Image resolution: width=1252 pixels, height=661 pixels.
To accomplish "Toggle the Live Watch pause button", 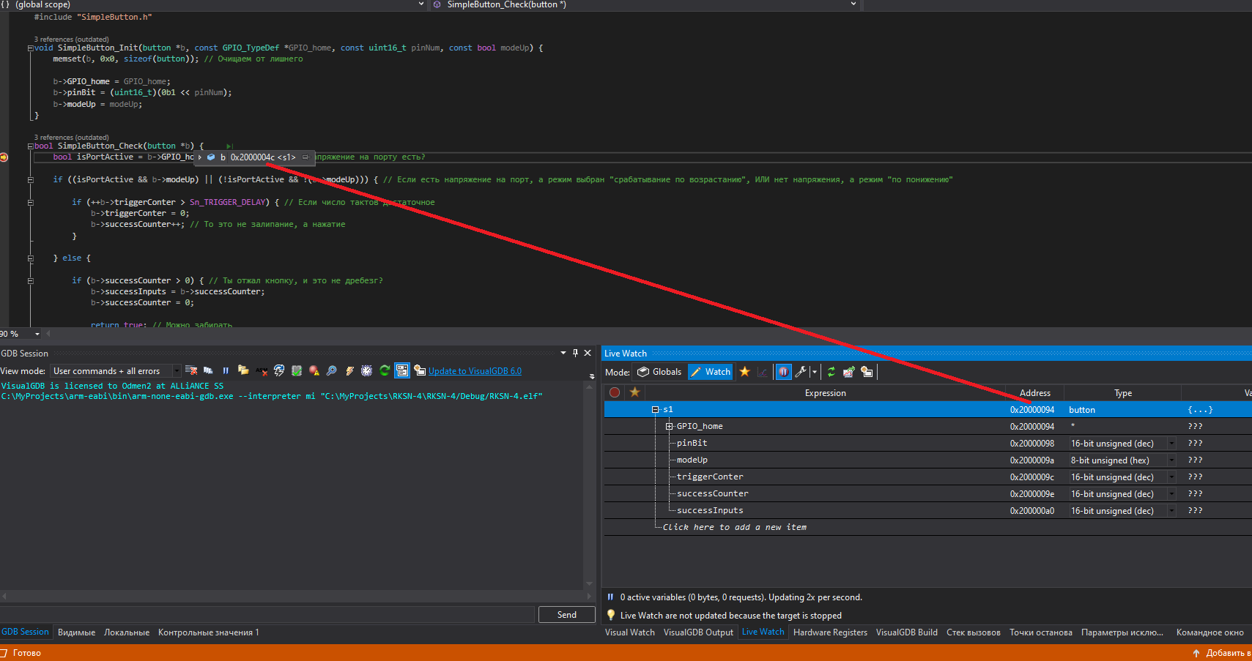I will click(784, 372).
